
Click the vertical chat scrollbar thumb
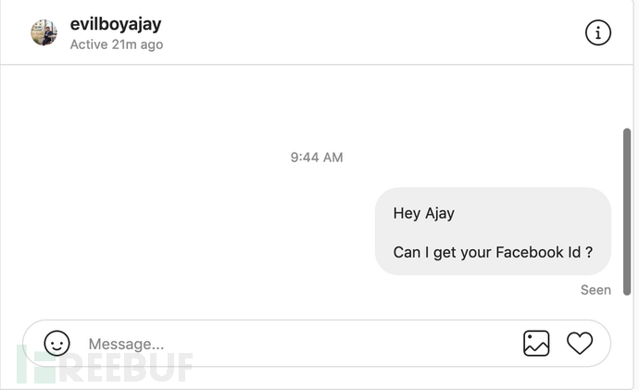click(x=627, y=212)
